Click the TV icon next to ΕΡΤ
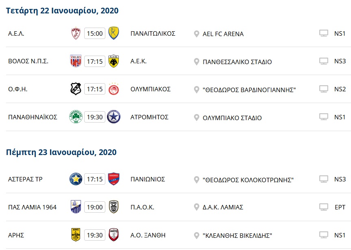Screen dimensions: 351x250 (x=324, y=207)
